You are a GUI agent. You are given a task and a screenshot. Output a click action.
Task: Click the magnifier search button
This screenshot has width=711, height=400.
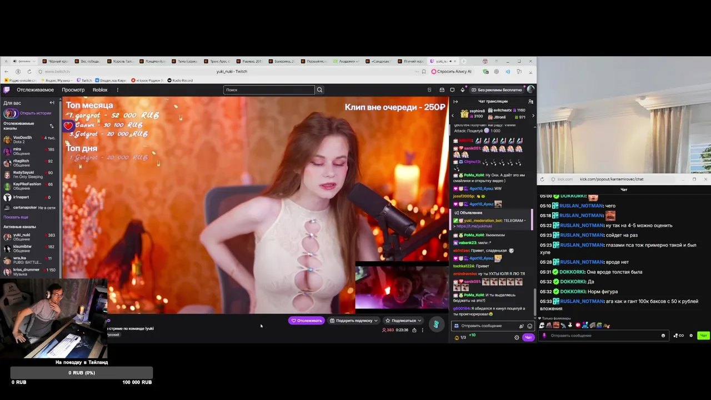[319, 90]
